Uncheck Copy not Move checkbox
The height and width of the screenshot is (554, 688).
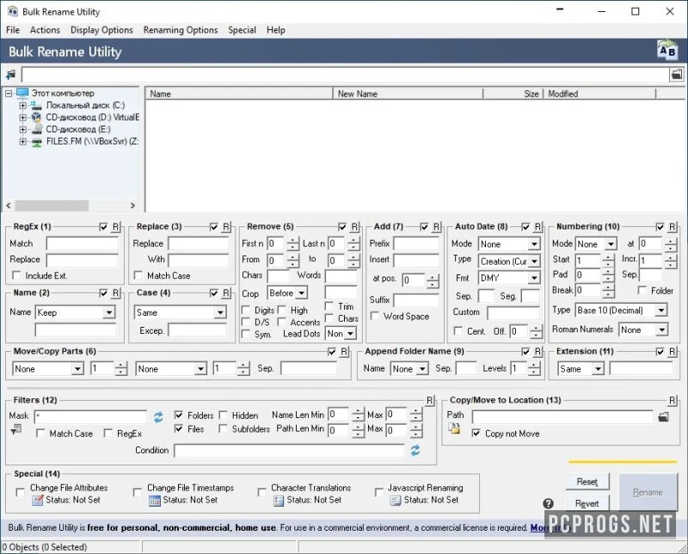pos(476,434)
